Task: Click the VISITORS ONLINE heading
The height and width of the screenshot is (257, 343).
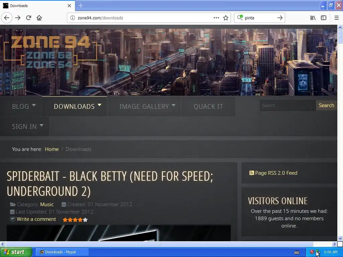Action: click(278, 201)
